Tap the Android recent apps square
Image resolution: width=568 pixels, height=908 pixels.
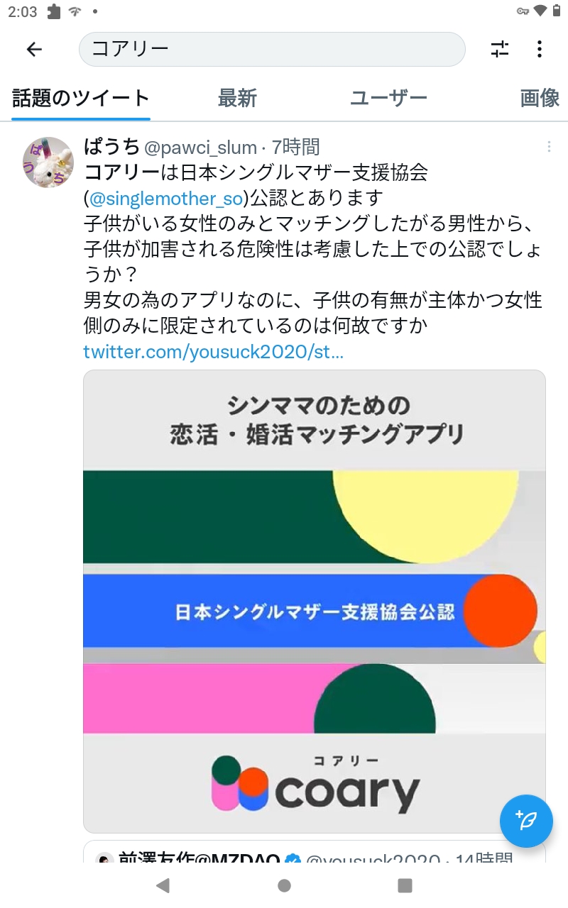(x=405, y=885)
